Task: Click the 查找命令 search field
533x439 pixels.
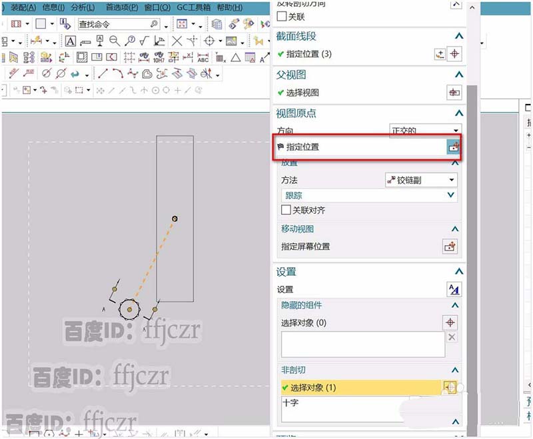Action: tap(119, 24)
